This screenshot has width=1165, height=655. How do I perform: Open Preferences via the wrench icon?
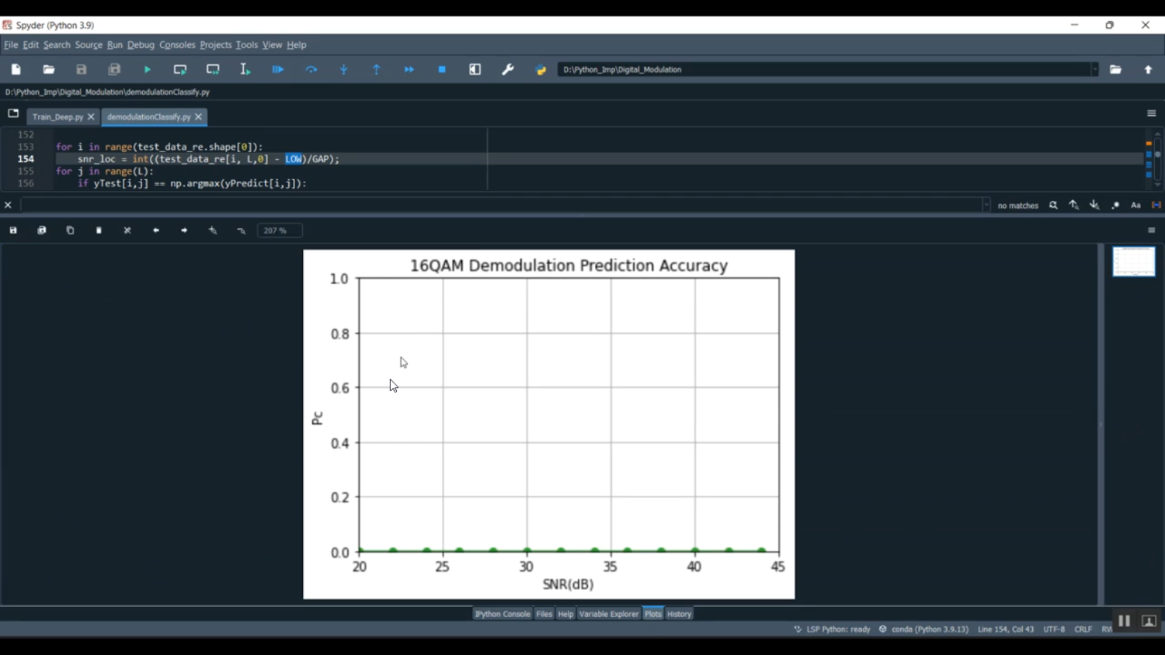pos(508,70)
